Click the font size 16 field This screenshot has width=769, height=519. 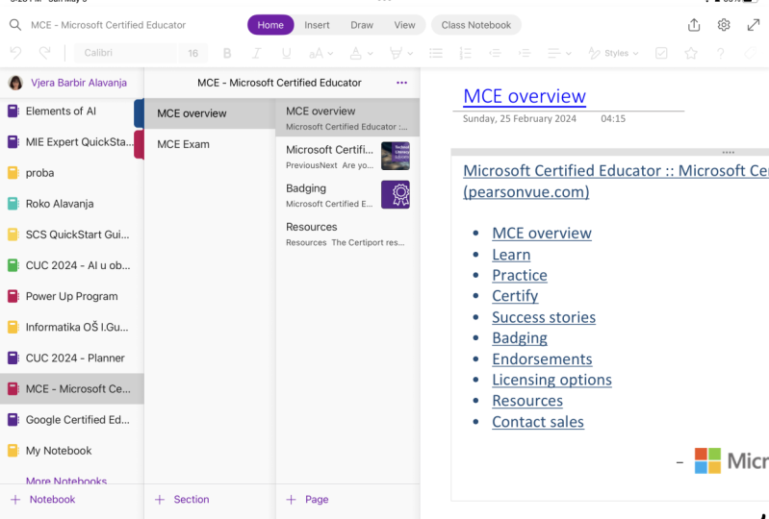point(192,53)
